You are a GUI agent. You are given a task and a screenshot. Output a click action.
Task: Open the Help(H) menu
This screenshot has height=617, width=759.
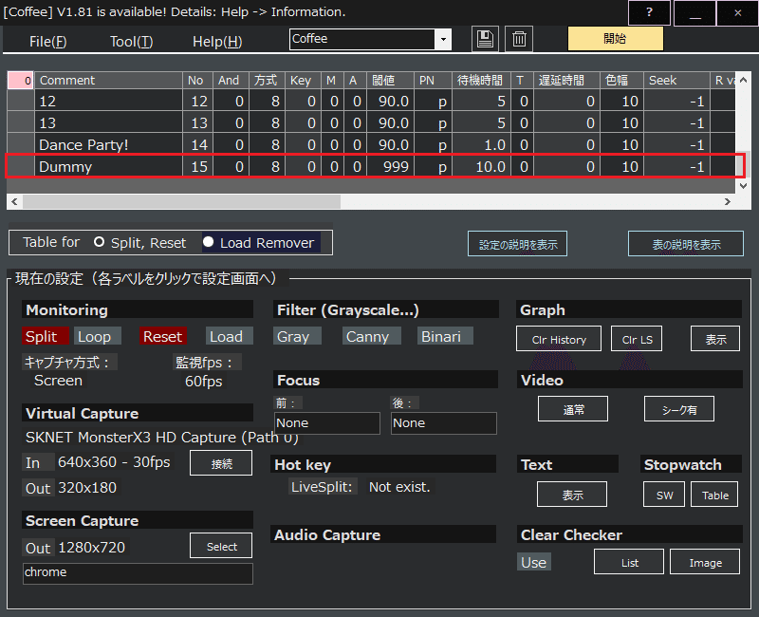coord(217,42)
